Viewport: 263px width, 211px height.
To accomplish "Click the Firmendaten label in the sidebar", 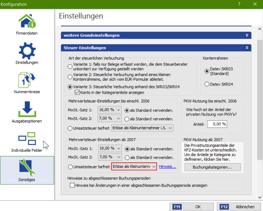I will point(27,33).
